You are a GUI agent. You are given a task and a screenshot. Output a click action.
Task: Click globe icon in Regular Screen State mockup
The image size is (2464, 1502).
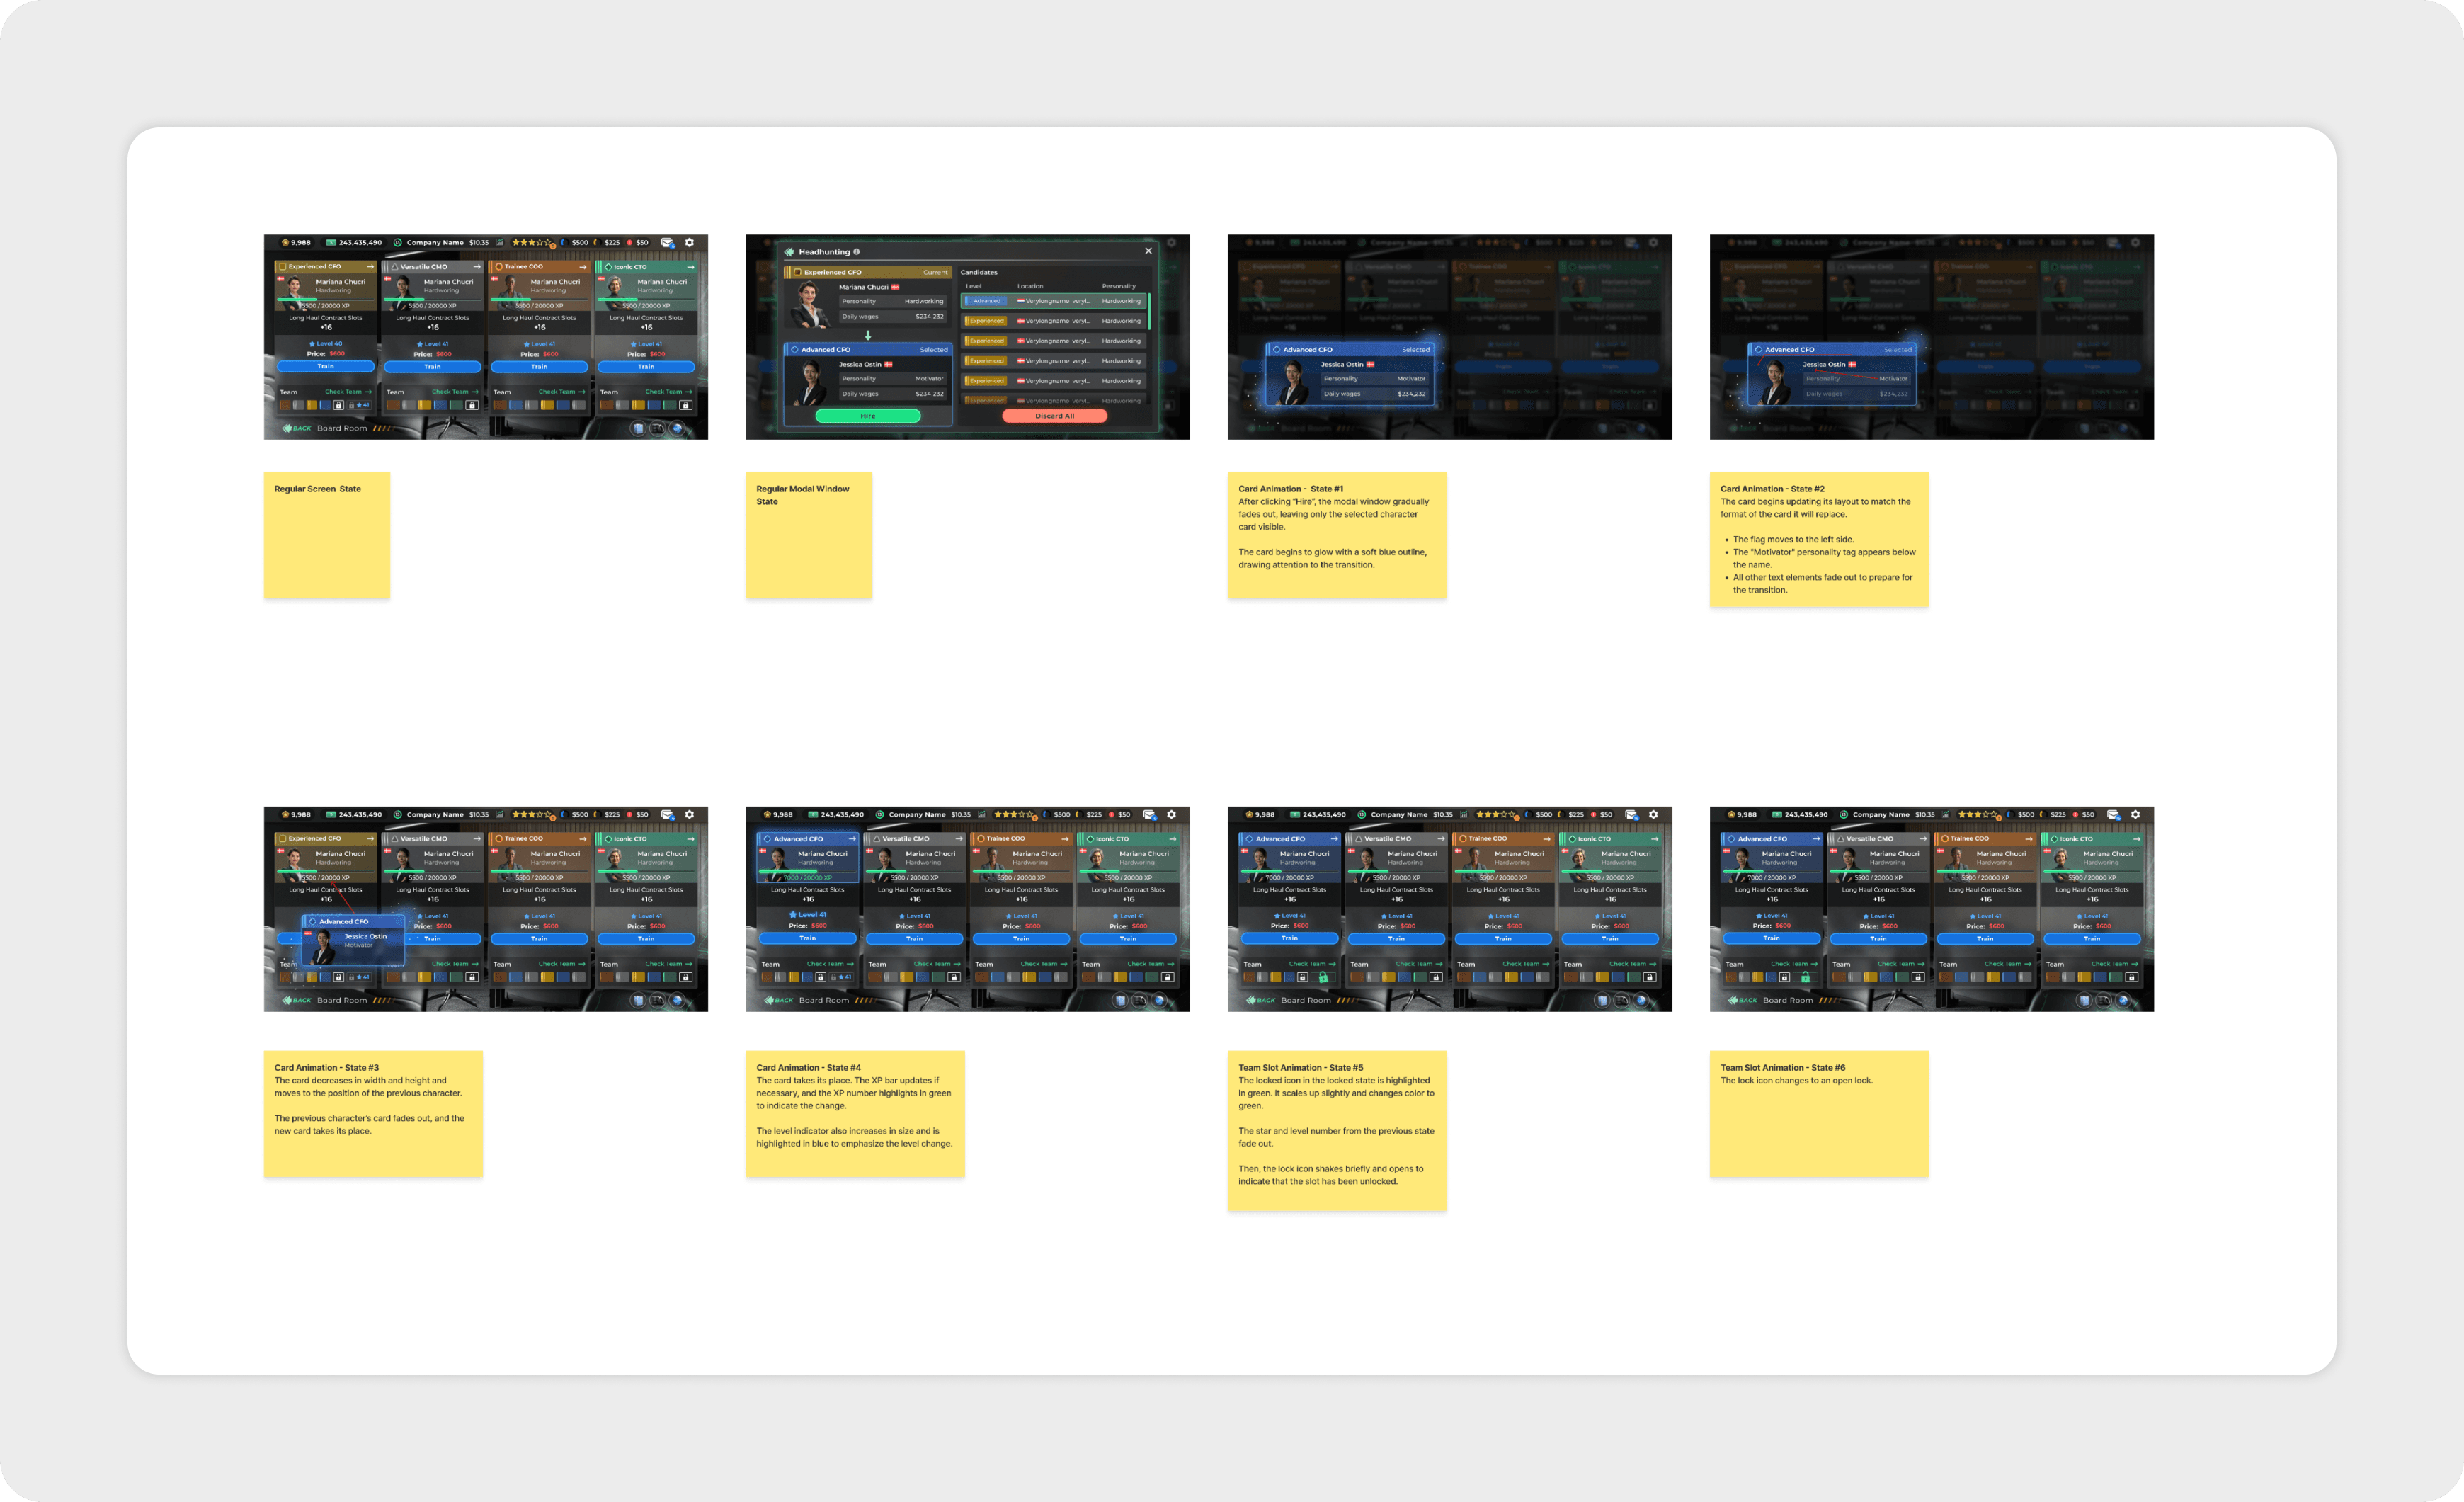pyautogui.click(x=677, y=428)
